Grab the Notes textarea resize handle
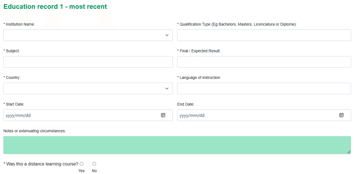356x174 pixels. [x=349, y=152]
